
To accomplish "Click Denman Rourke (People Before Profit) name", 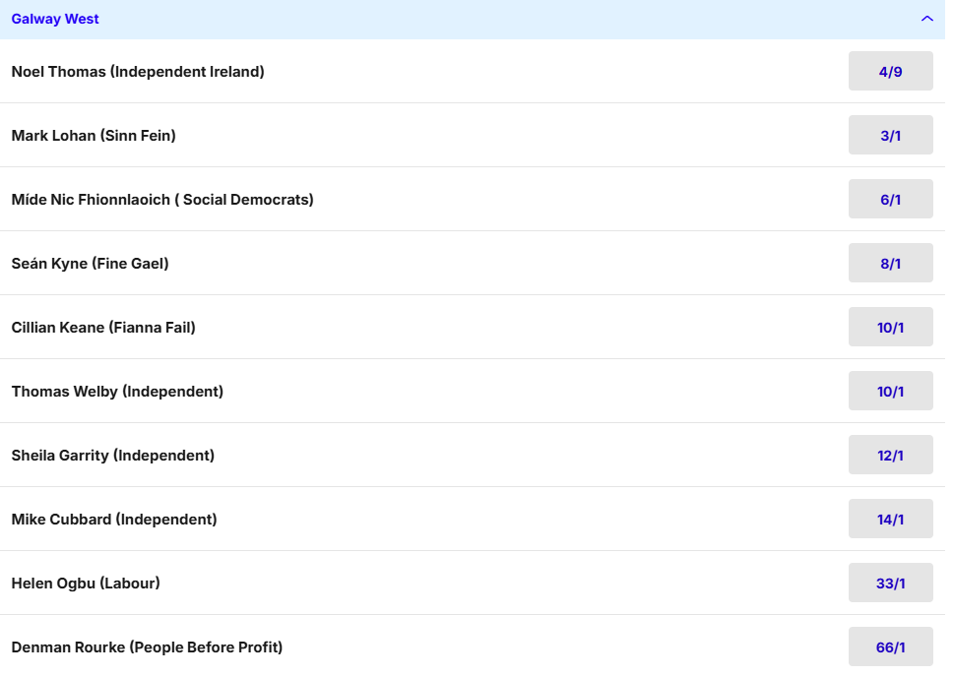I will point(147,647).
